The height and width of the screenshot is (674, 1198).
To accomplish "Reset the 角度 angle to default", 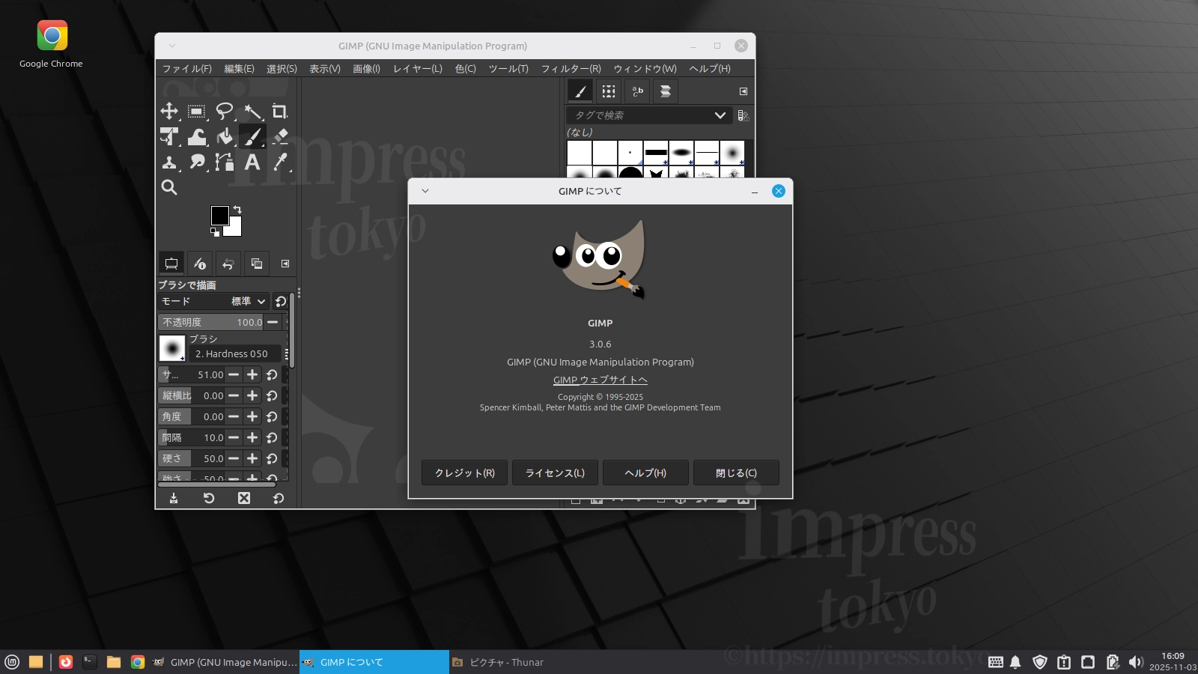I will (272, 416).
